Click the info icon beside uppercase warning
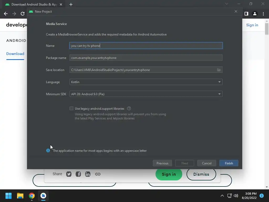The image size is (269, 202). (48, 151)
